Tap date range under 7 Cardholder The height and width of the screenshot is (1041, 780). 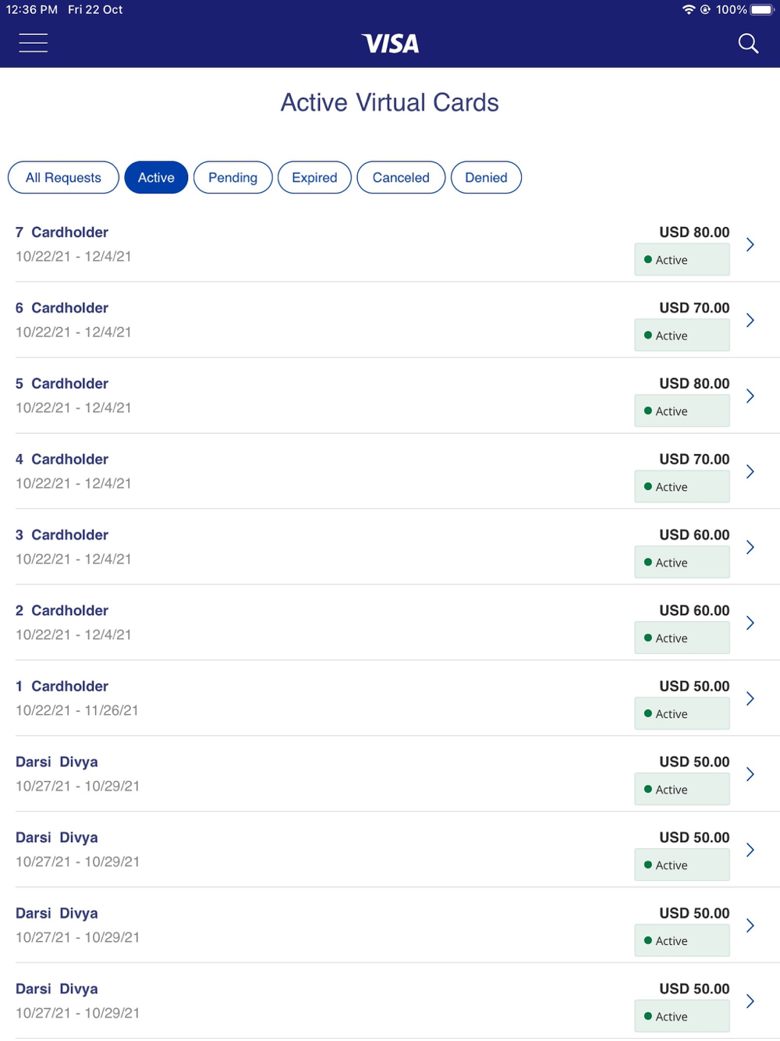pos(73,256)
